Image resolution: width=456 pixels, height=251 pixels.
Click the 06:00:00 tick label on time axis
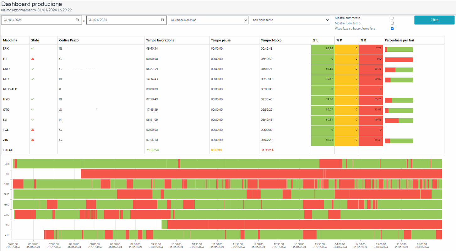pos(13,243)
